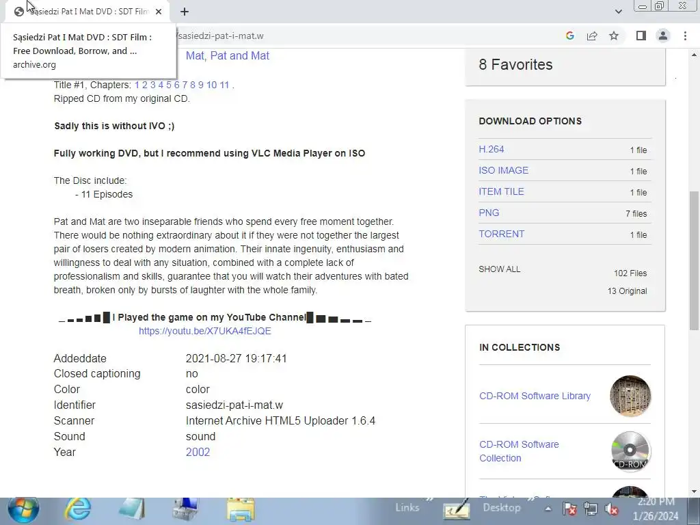Image resolution: width=700 pixels, height=525 pixels.
Task: Click the Addeddate value 2021-08-27 19:17:41
Action: click(236, 358)
